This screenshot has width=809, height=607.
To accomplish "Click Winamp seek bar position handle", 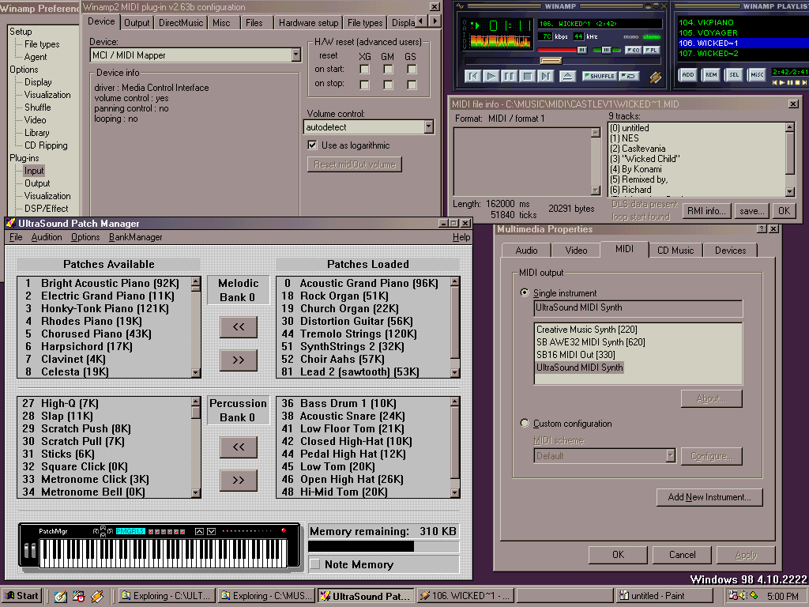I will pyautogui.click(x=551, y=60).
